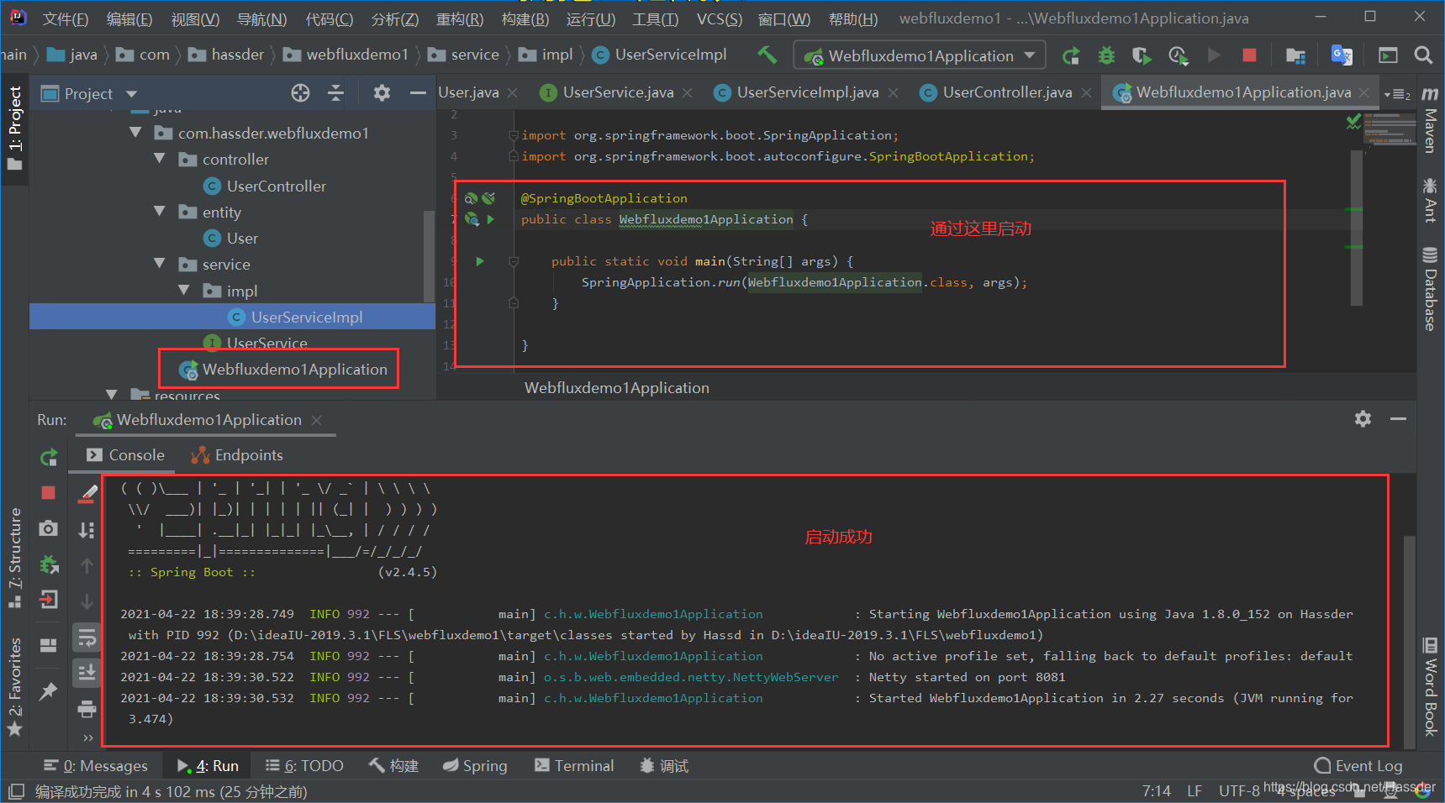1445x803 pixels.
Task: Open the Spring tool window
Action: (x=475, y=765)
